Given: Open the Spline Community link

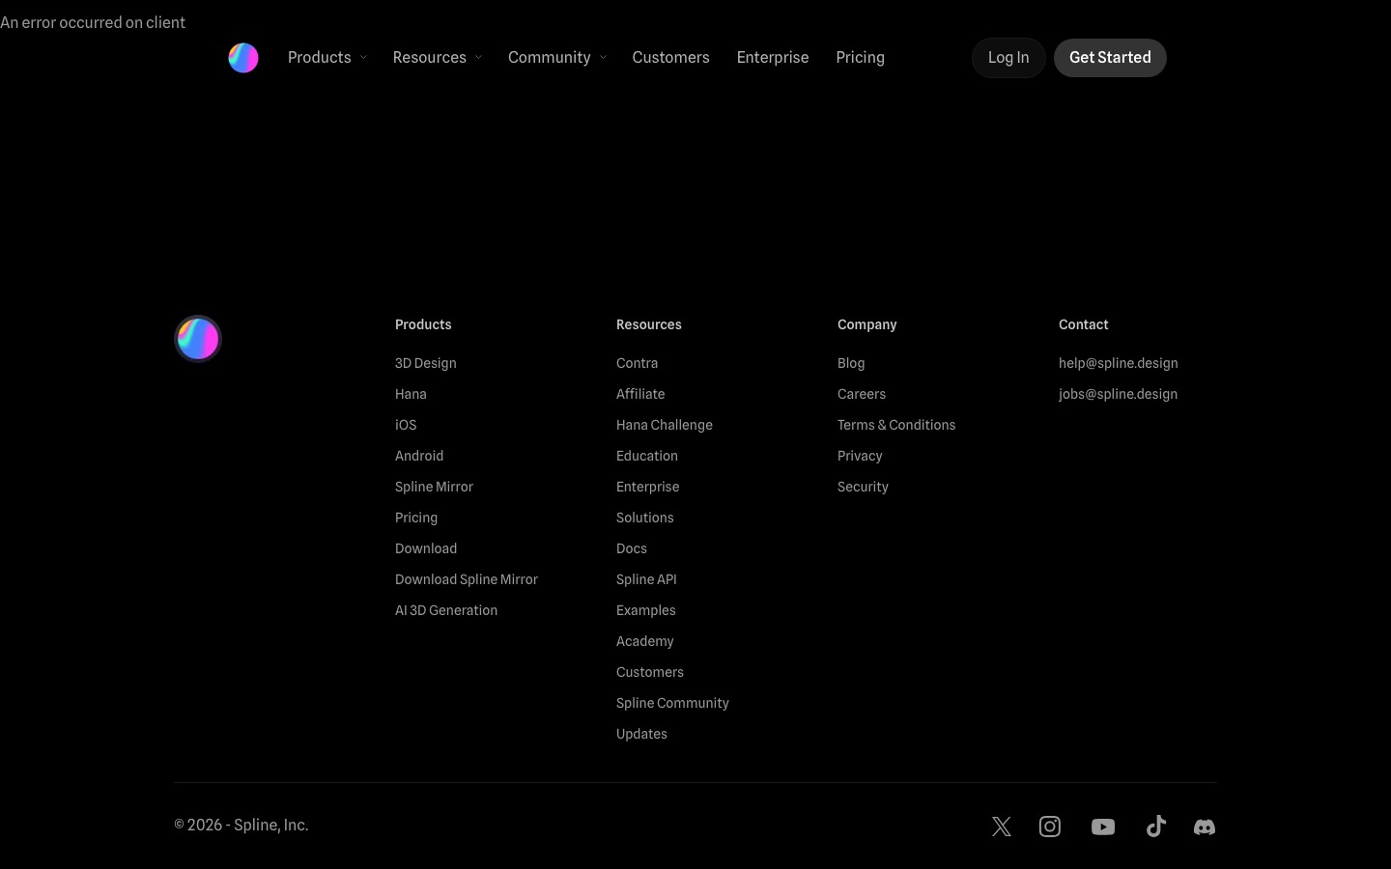Looking at the screenshot, I should point(673,703).
